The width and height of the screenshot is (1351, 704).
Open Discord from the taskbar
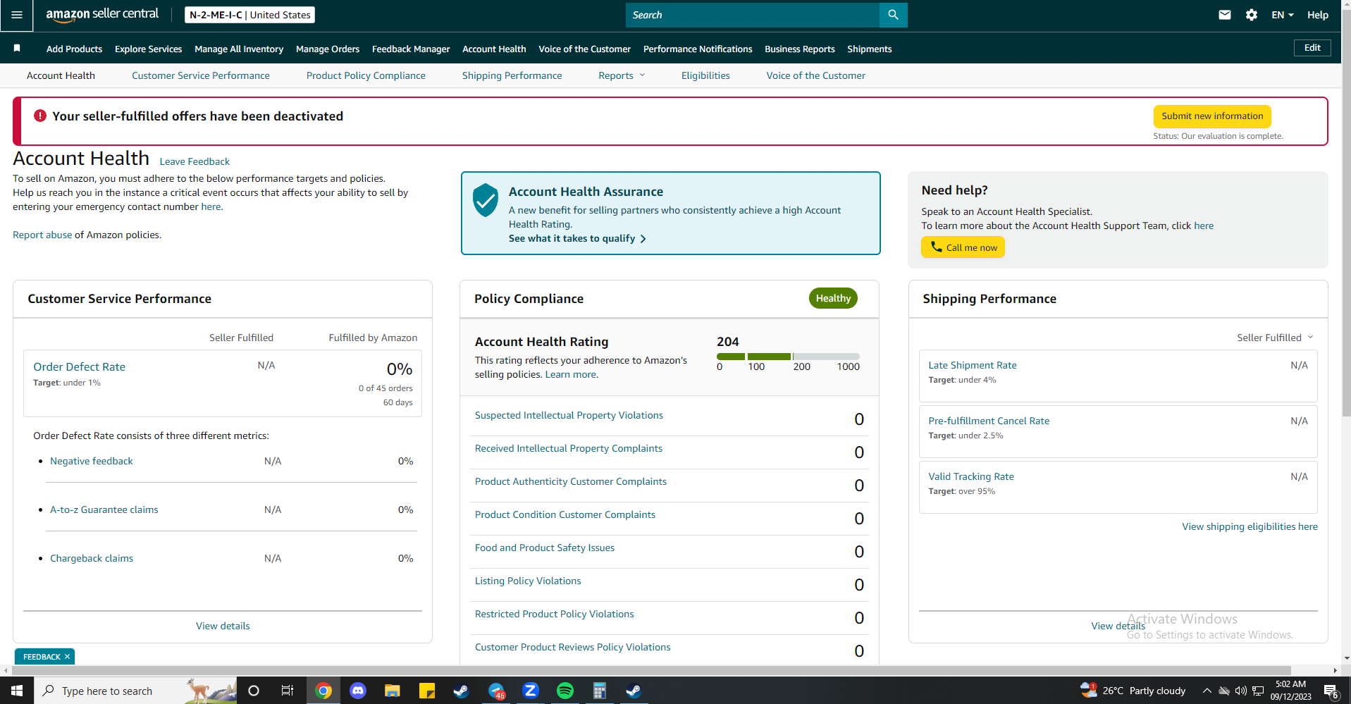[x=358, y=691]
